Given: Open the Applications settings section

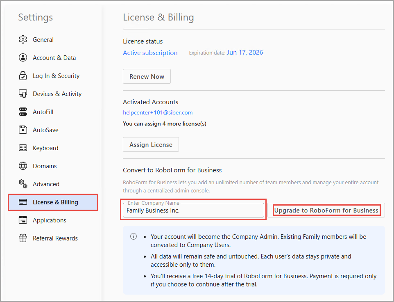Looking at the screenshot, I should coord(49,220).
